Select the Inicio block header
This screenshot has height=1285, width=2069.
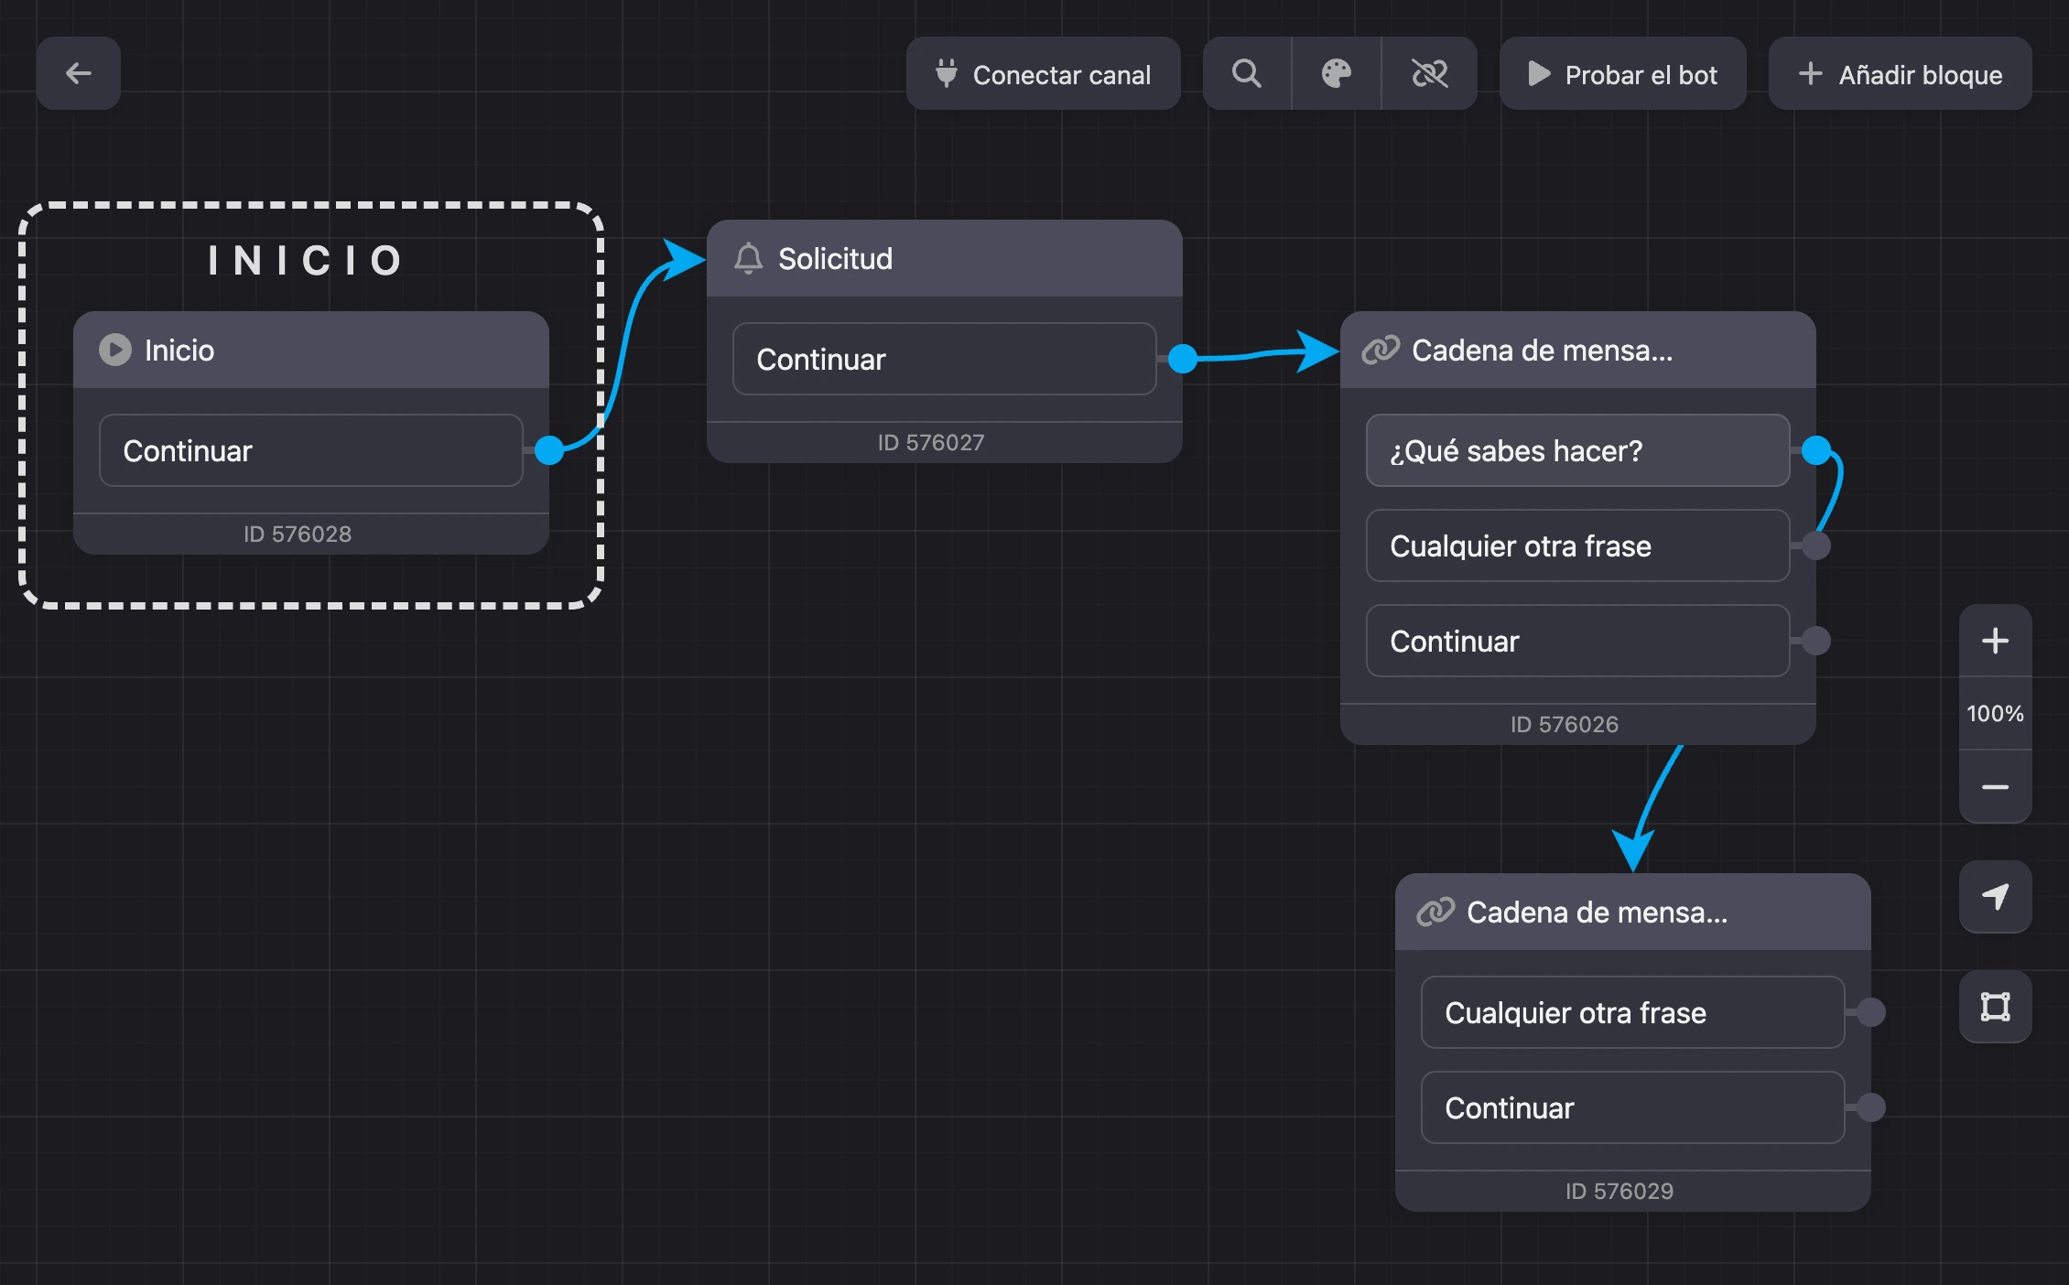tap(311, 350)
